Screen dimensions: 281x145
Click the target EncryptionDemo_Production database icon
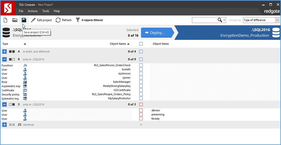(276, 32)
